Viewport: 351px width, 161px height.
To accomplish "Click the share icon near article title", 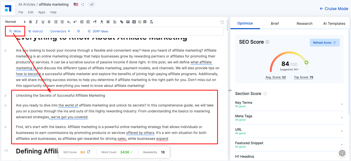I will tap(83, 4).
